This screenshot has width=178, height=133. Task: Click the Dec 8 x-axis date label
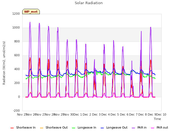point(143,114)
